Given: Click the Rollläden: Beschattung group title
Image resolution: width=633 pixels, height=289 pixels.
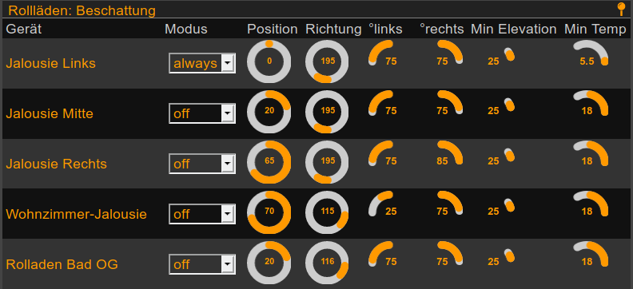Looking at the screenshot, I should click(x=82, y=10).
